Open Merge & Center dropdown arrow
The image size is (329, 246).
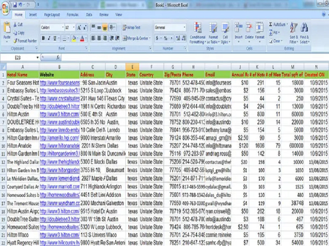[150, 38]
